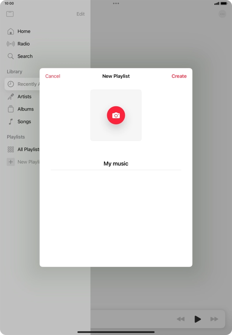
Task: Open Radio from the sidebar
Action: pos(23,44)
